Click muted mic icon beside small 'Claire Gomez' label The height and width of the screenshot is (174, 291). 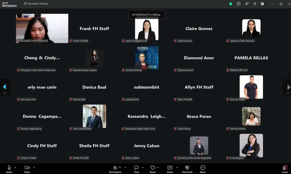pyautogui.click(x=176, y=41)
